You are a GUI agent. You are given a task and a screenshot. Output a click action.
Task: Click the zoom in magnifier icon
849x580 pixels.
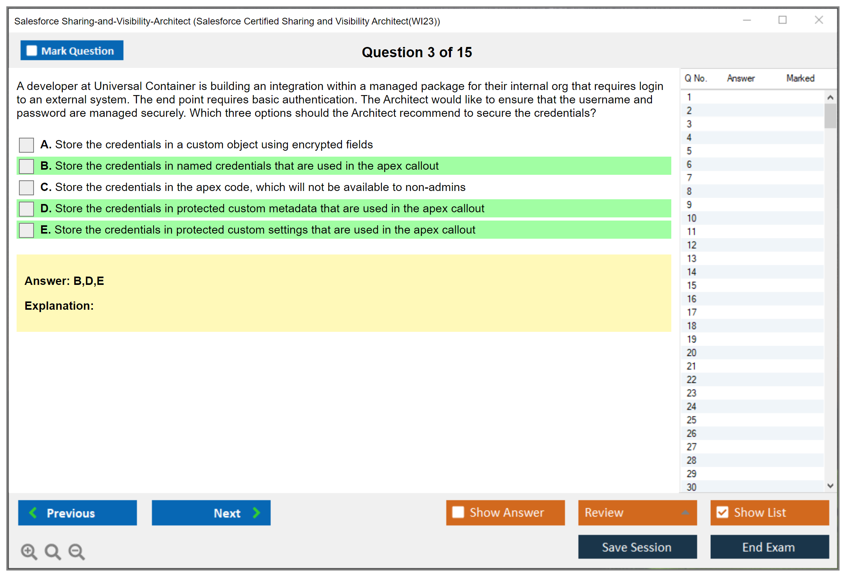(29, 551)
